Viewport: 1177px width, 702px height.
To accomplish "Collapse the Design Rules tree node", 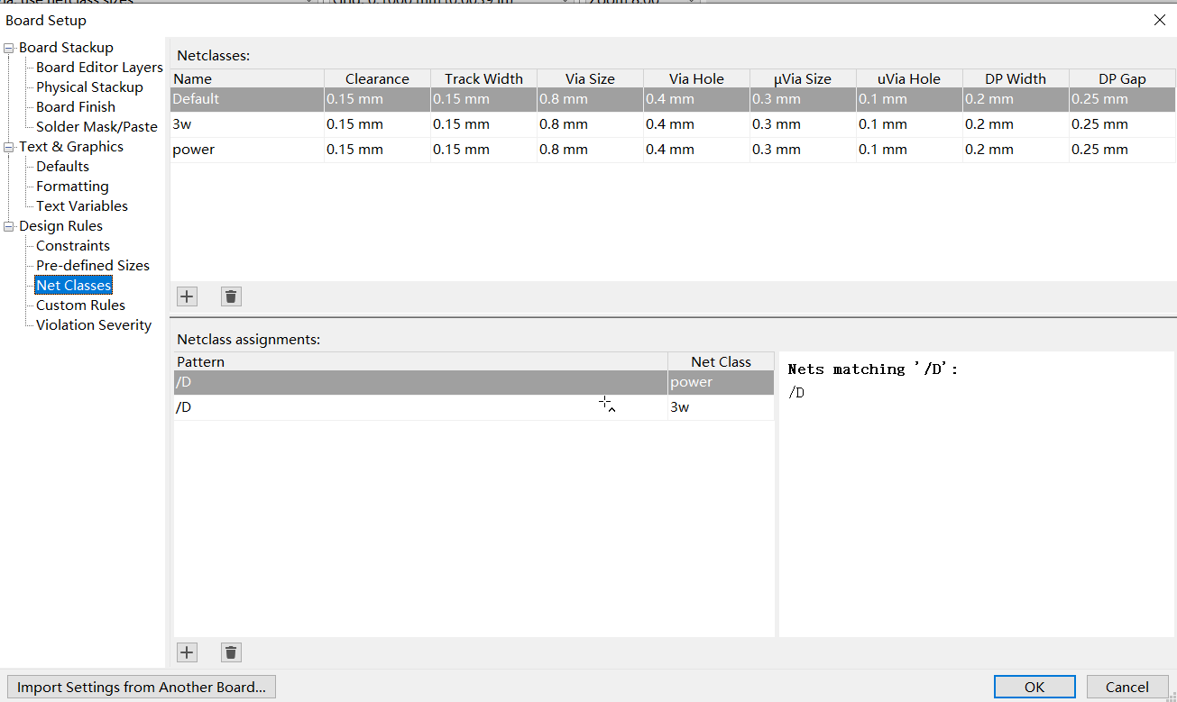I will 9,226.
